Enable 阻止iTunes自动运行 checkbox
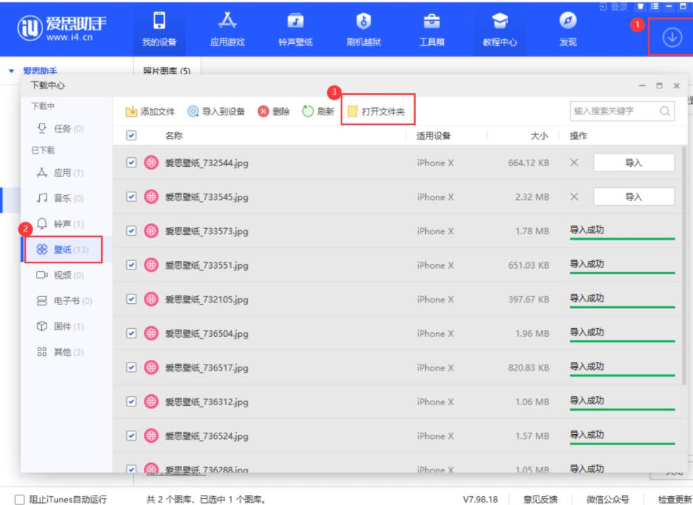 coord(9,500)
